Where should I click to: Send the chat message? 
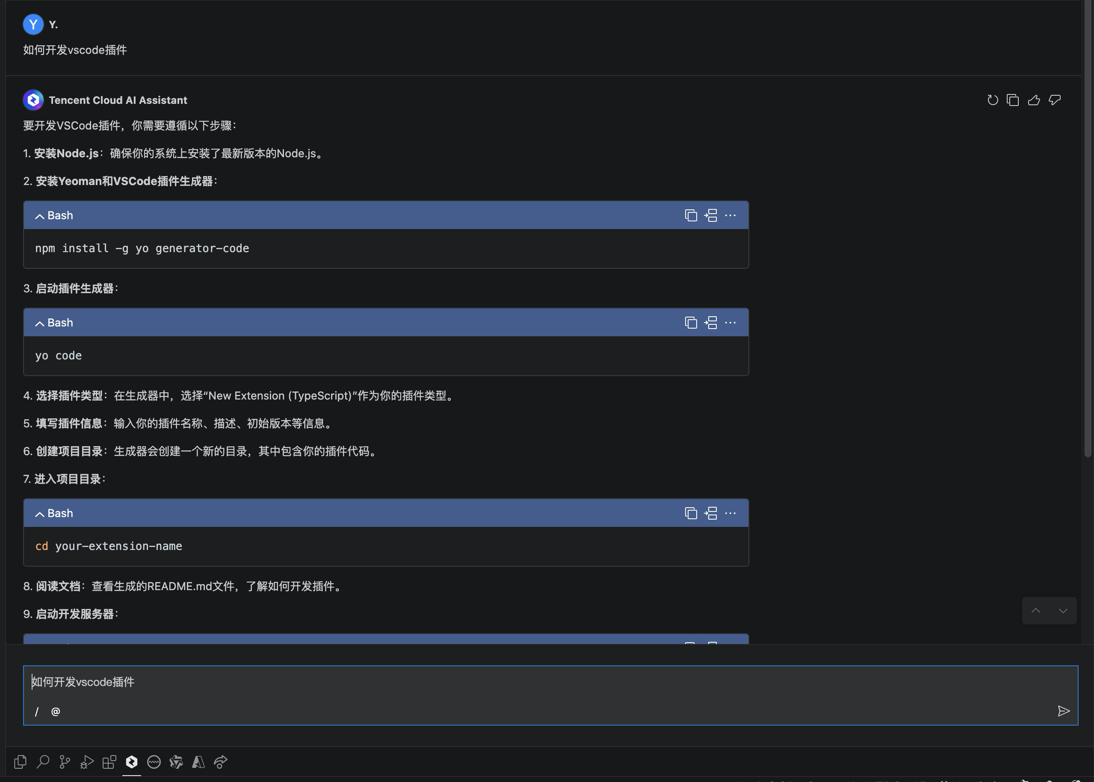[1064, 711]
